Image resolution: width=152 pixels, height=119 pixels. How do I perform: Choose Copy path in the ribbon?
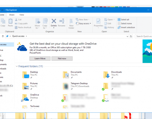pos(21,24)
